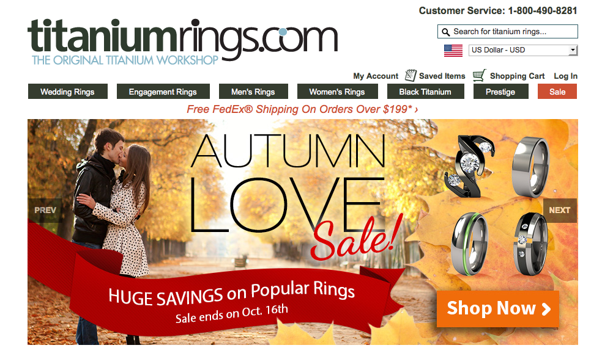Screen dimensions: 602x359
Task: Go to PREV banner slide
Action: [x=45, y=211]
